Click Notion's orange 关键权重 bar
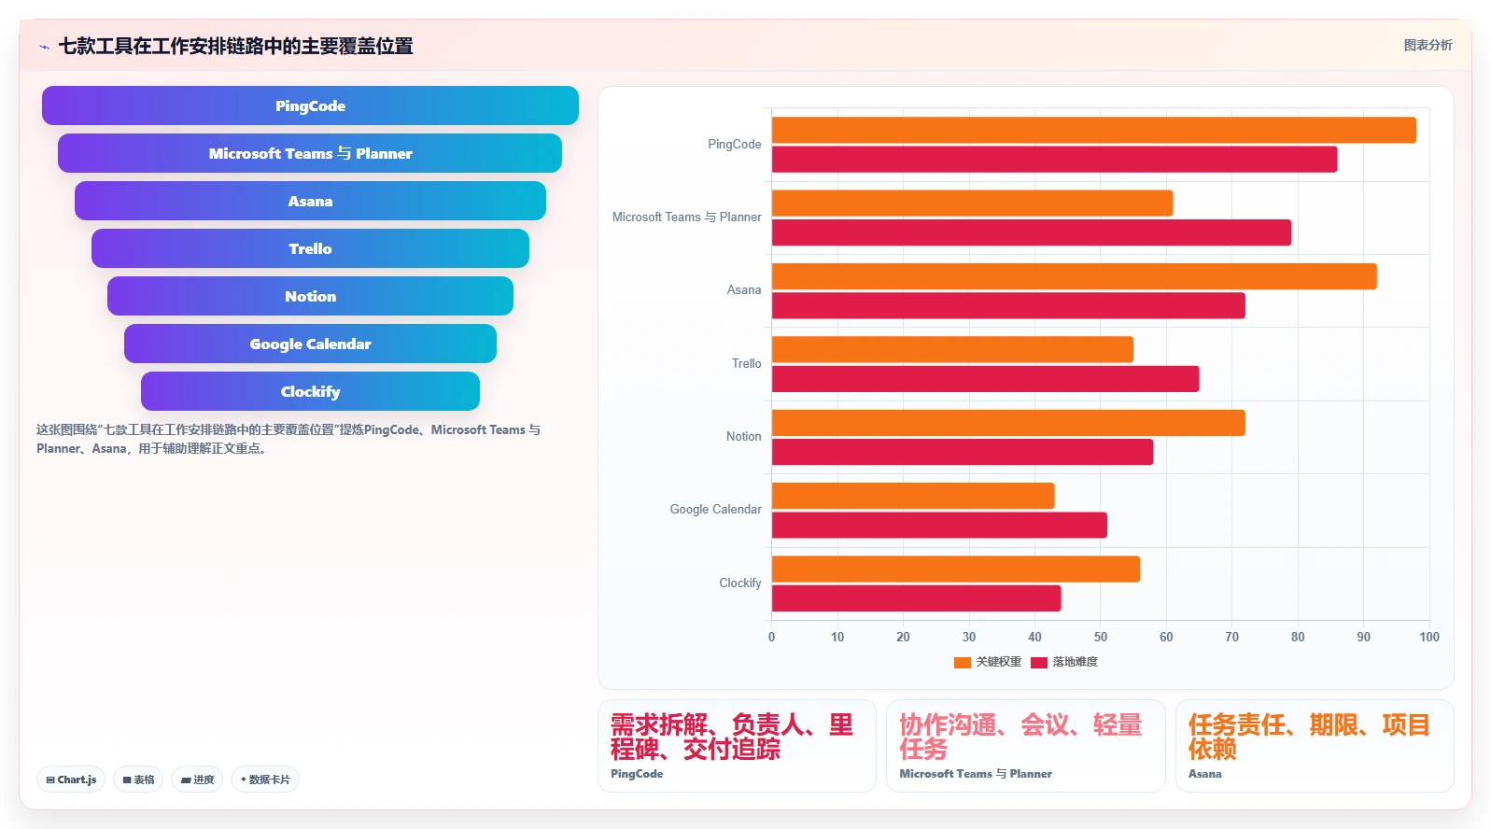This screenshot has width=1491, height=829. [1008, 423]
